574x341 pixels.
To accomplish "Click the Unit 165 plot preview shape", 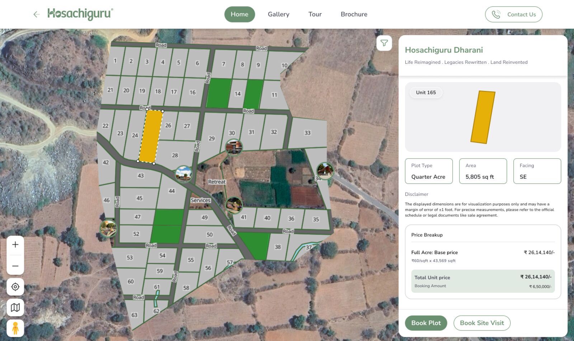I will pos(483,117).
